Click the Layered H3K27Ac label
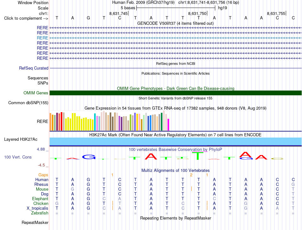This screenshot has height=230, width=302. [x=21, y=139]
